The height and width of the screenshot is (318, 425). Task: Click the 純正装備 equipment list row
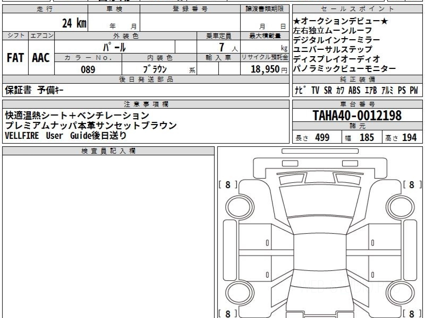tap(357, 90)
